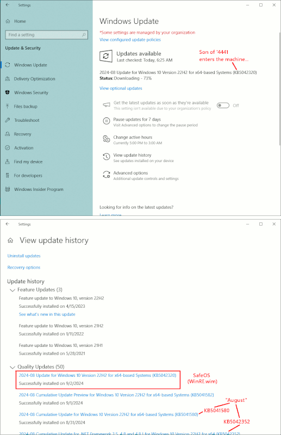
Task: Click the Change active hours clock icon
Action: (107, 139)
